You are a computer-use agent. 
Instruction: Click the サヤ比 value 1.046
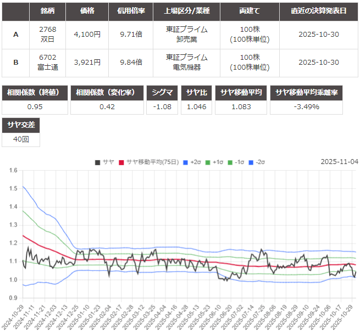pos(196,107)
